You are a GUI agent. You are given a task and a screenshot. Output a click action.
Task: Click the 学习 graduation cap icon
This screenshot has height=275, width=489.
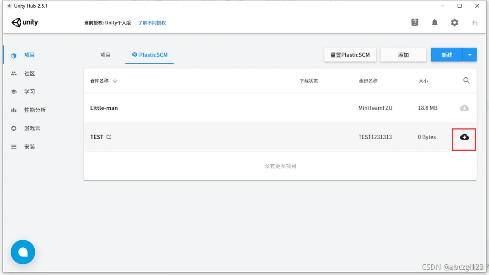[x=14, y=92]
